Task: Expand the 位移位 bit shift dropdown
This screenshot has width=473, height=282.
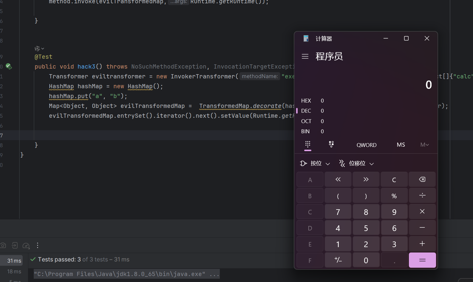Action: 356,163
